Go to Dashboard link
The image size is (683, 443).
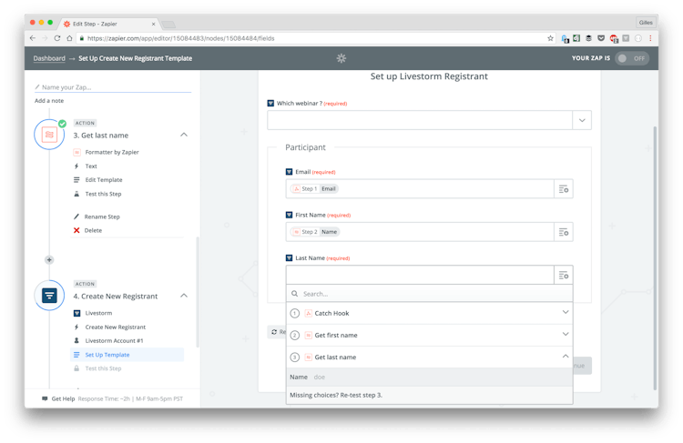click(49, 58)
